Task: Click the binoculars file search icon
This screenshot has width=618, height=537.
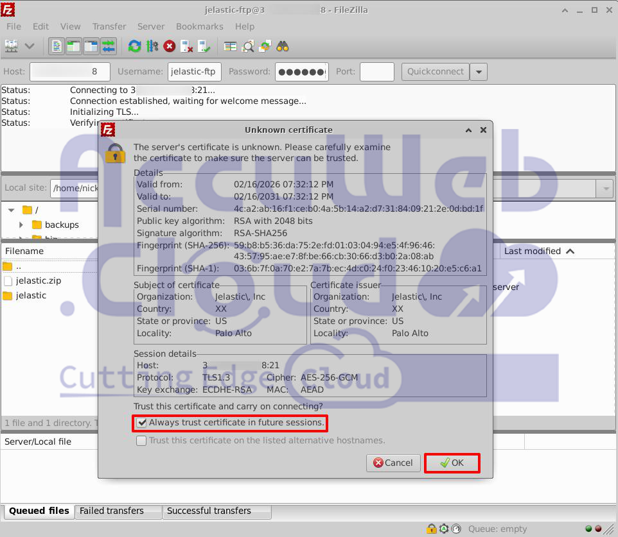Action: click(282, 46)
